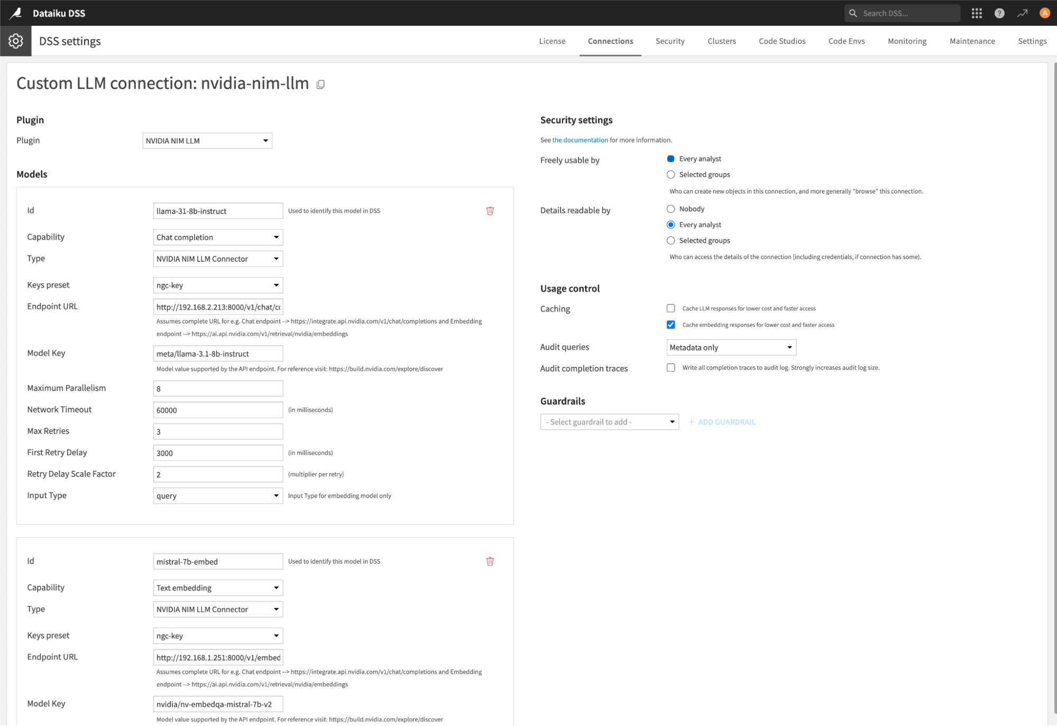Delete the llama-31-8b-instruct model
Image resolution: width=1057 pixels, height=726 pixels.
pyautogui.click(x=490, y=211)
